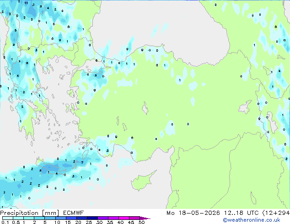
Task: Select the dark navy 25–30 mm legend swatch
Action: (x=92, y=218)
